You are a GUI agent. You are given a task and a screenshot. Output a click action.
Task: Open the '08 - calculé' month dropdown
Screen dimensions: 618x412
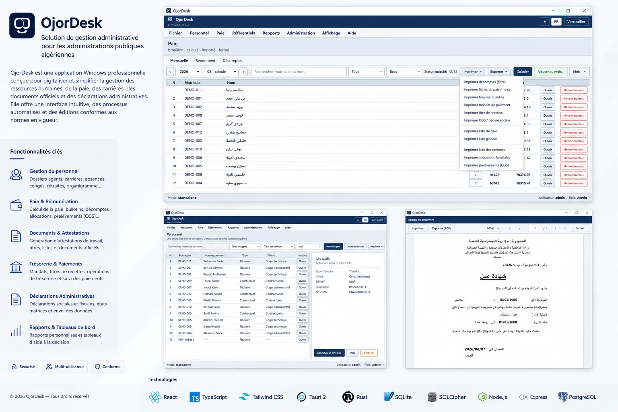click(x=221, y=72)
